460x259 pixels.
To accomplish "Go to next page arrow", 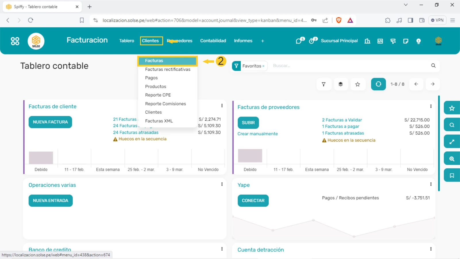I will point(432,84).
